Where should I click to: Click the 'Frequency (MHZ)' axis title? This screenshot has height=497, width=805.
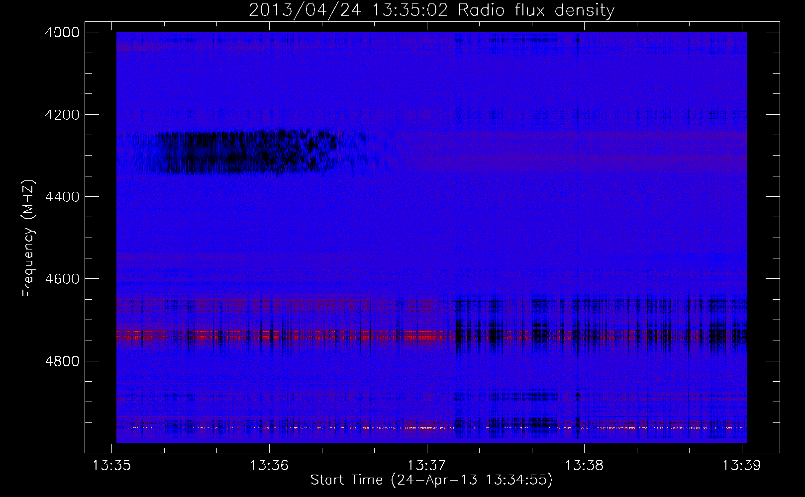coord(28,239)
